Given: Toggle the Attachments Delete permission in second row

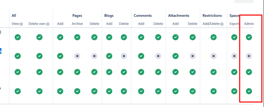Looking at the screenshot, I should coord(193,56).
